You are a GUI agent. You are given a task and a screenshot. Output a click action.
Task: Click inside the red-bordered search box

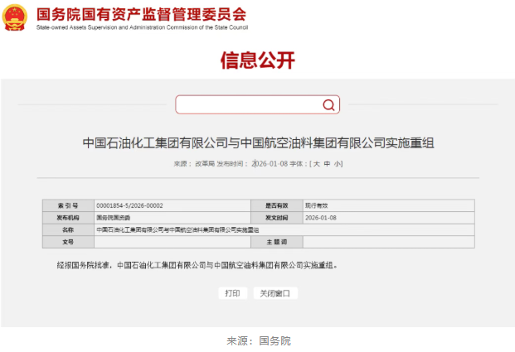(247, 104)
